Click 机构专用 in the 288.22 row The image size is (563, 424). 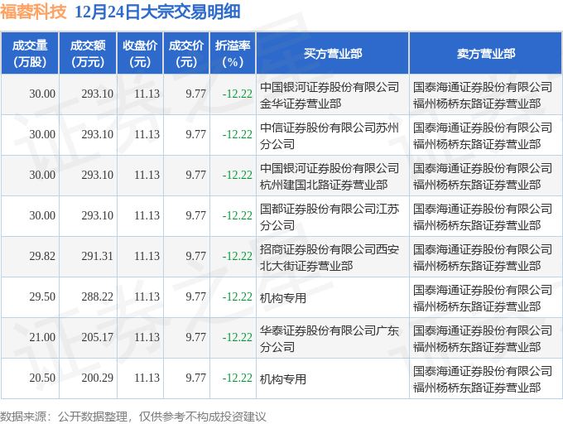tap(283, 298)
